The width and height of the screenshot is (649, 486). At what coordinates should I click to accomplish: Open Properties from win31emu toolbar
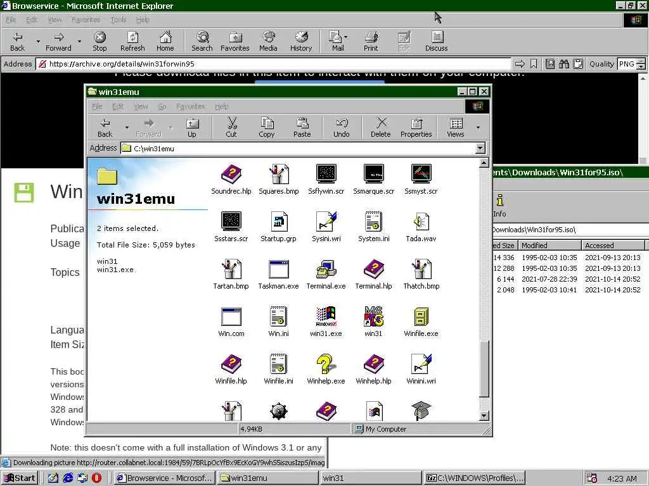point(416,127)
